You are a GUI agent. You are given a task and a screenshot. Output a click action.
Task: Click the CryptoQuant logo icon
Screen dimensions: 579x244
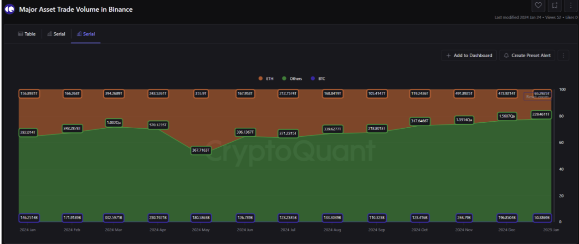point(10,9)
